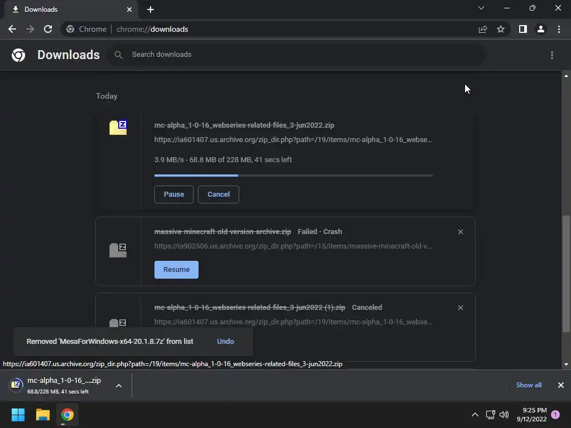571x428 pixels.
Task: Remove the canceled mc-alpha (1).zip entry
Action: (x=461, y=308)
